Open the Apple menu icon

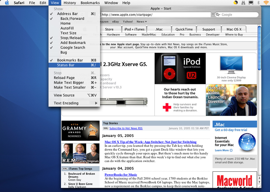(7, 3)
